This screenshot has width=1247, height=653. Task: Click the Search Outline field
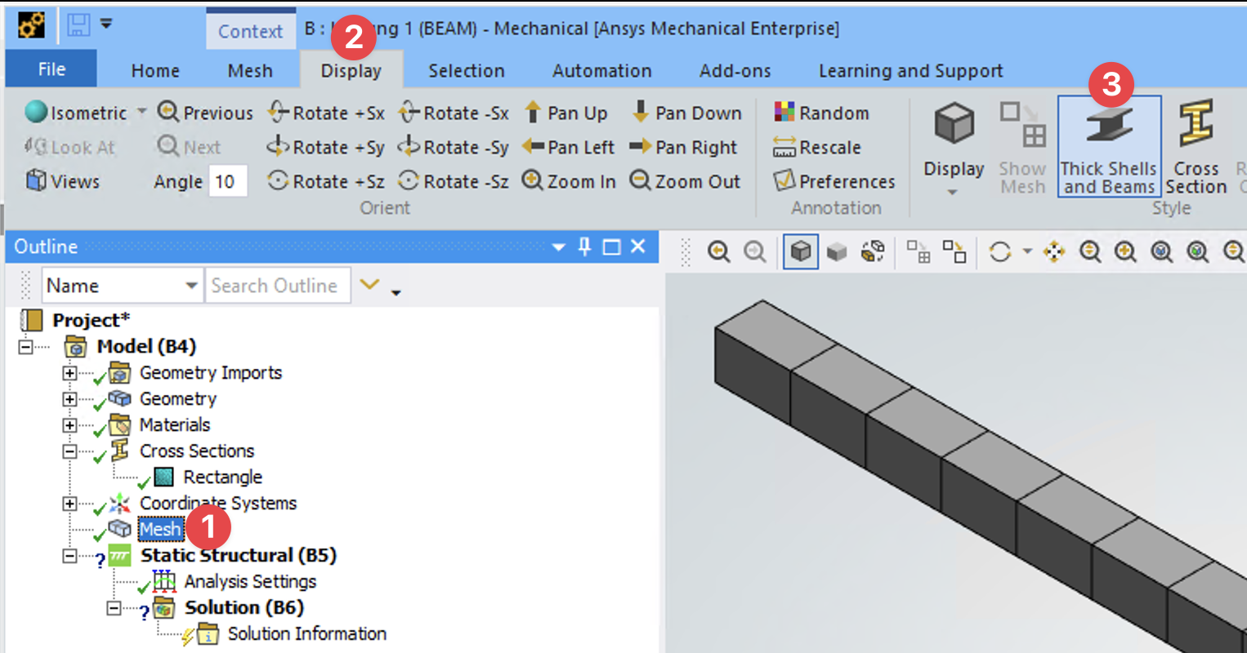coord(276,286)
